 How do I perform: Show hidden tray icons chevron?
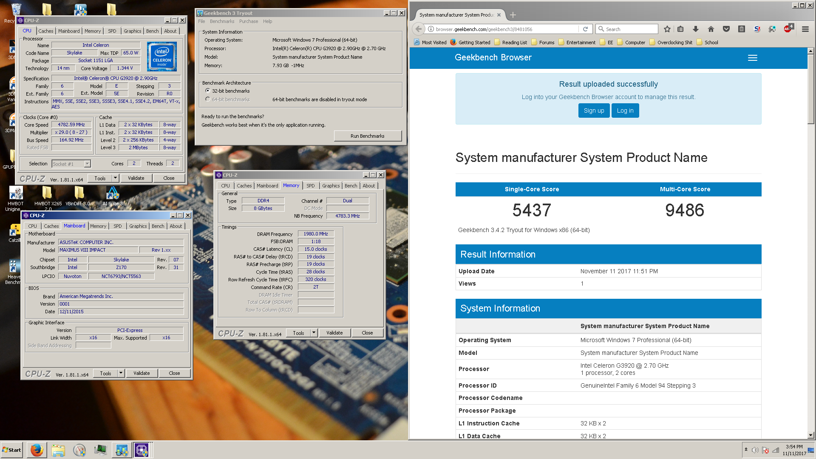pyautogui.click(x=746, y=450)
